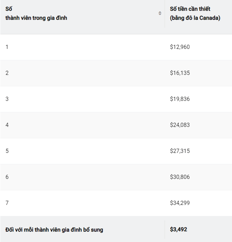The height and width of the screenshot is (242, 232).
Task: Click the $27,315 amount cell
Action: tap(180, 151)
